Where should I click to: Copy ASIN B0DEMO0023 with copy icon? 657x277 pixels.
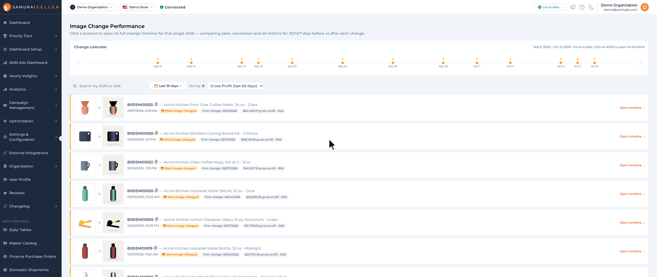point(156,162)
